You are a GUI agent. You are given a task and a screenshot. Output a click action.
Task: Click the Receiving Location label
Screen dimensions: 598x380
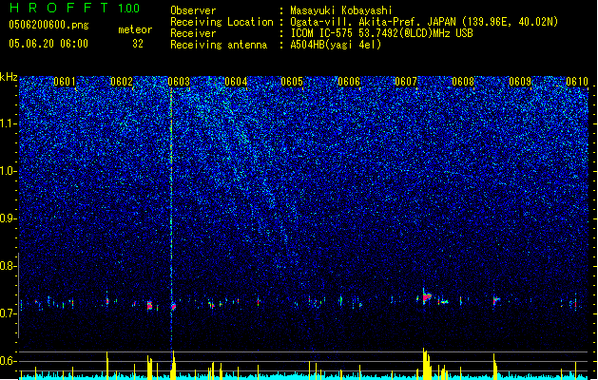[222, 22]
